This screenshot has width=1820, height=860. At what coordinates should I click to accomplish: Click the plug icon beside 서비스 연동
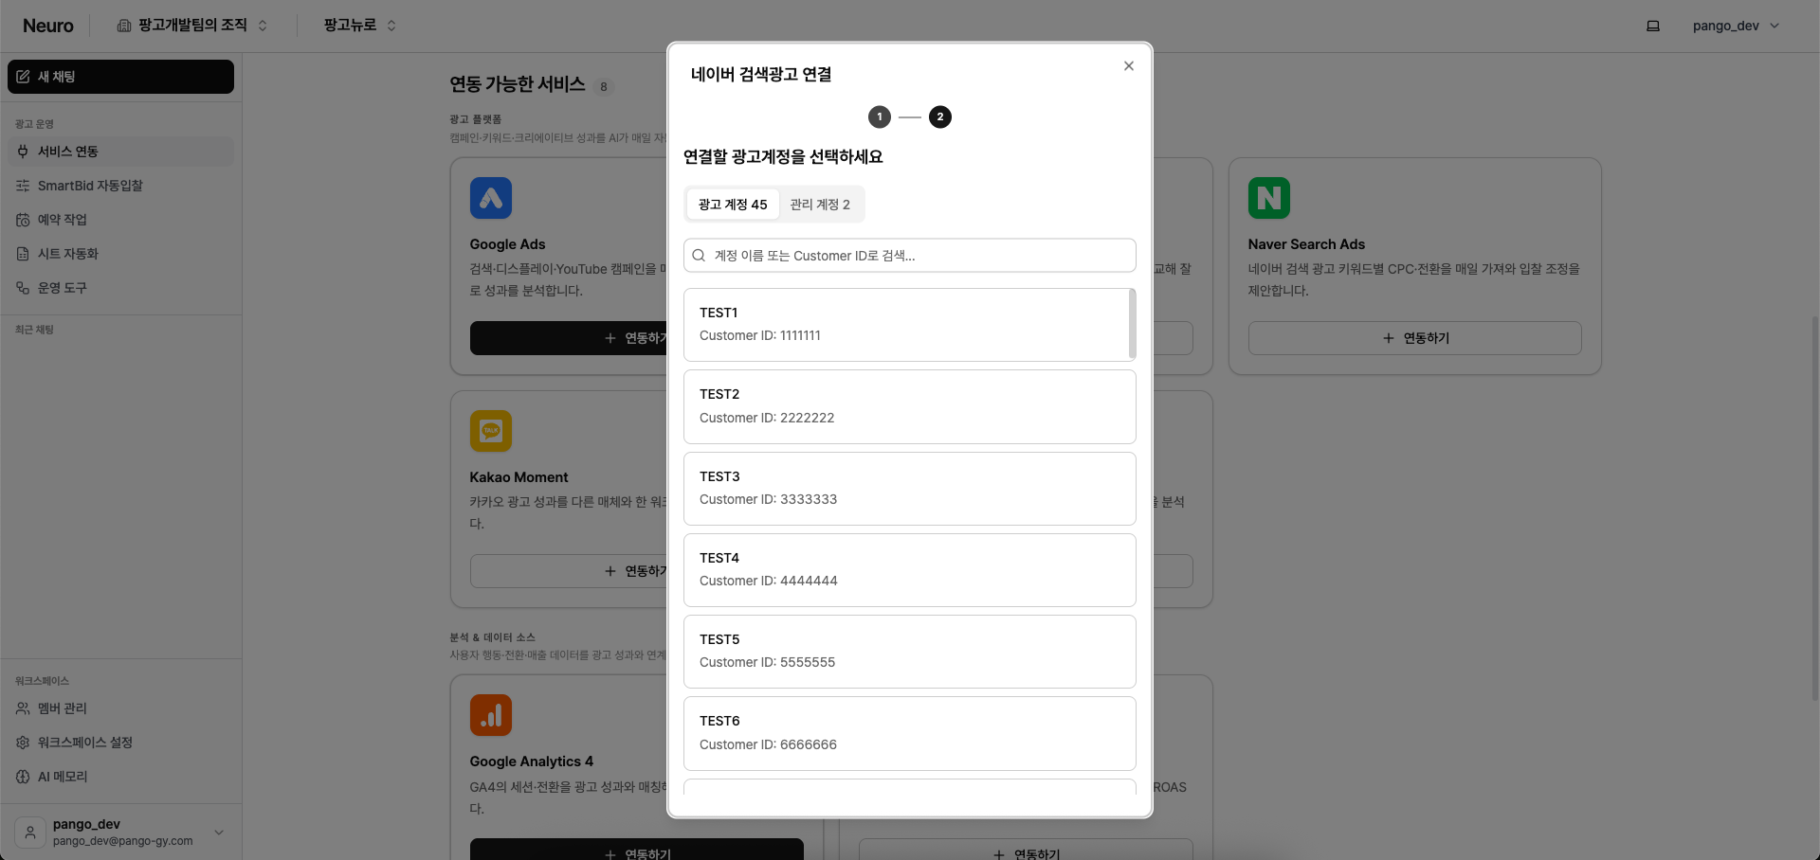coord(23,152)
